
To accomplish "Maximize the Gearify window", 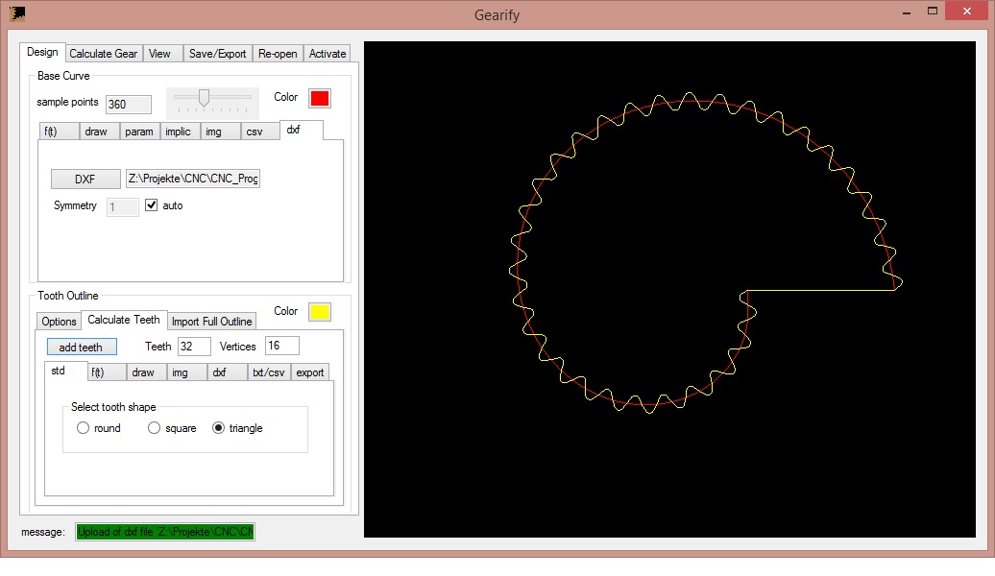I will tap(933, 11).
